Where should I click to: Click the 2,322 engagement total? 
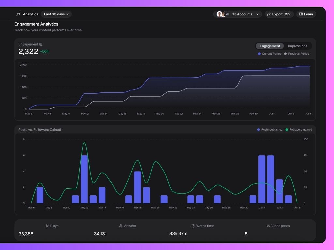point(28,51)
